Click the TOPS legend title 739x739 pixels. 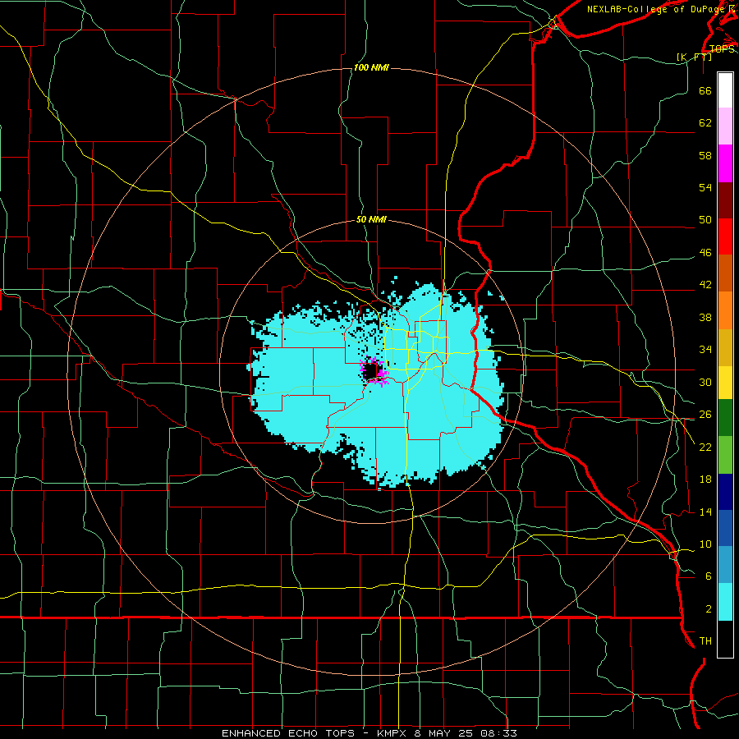[722, 48]
